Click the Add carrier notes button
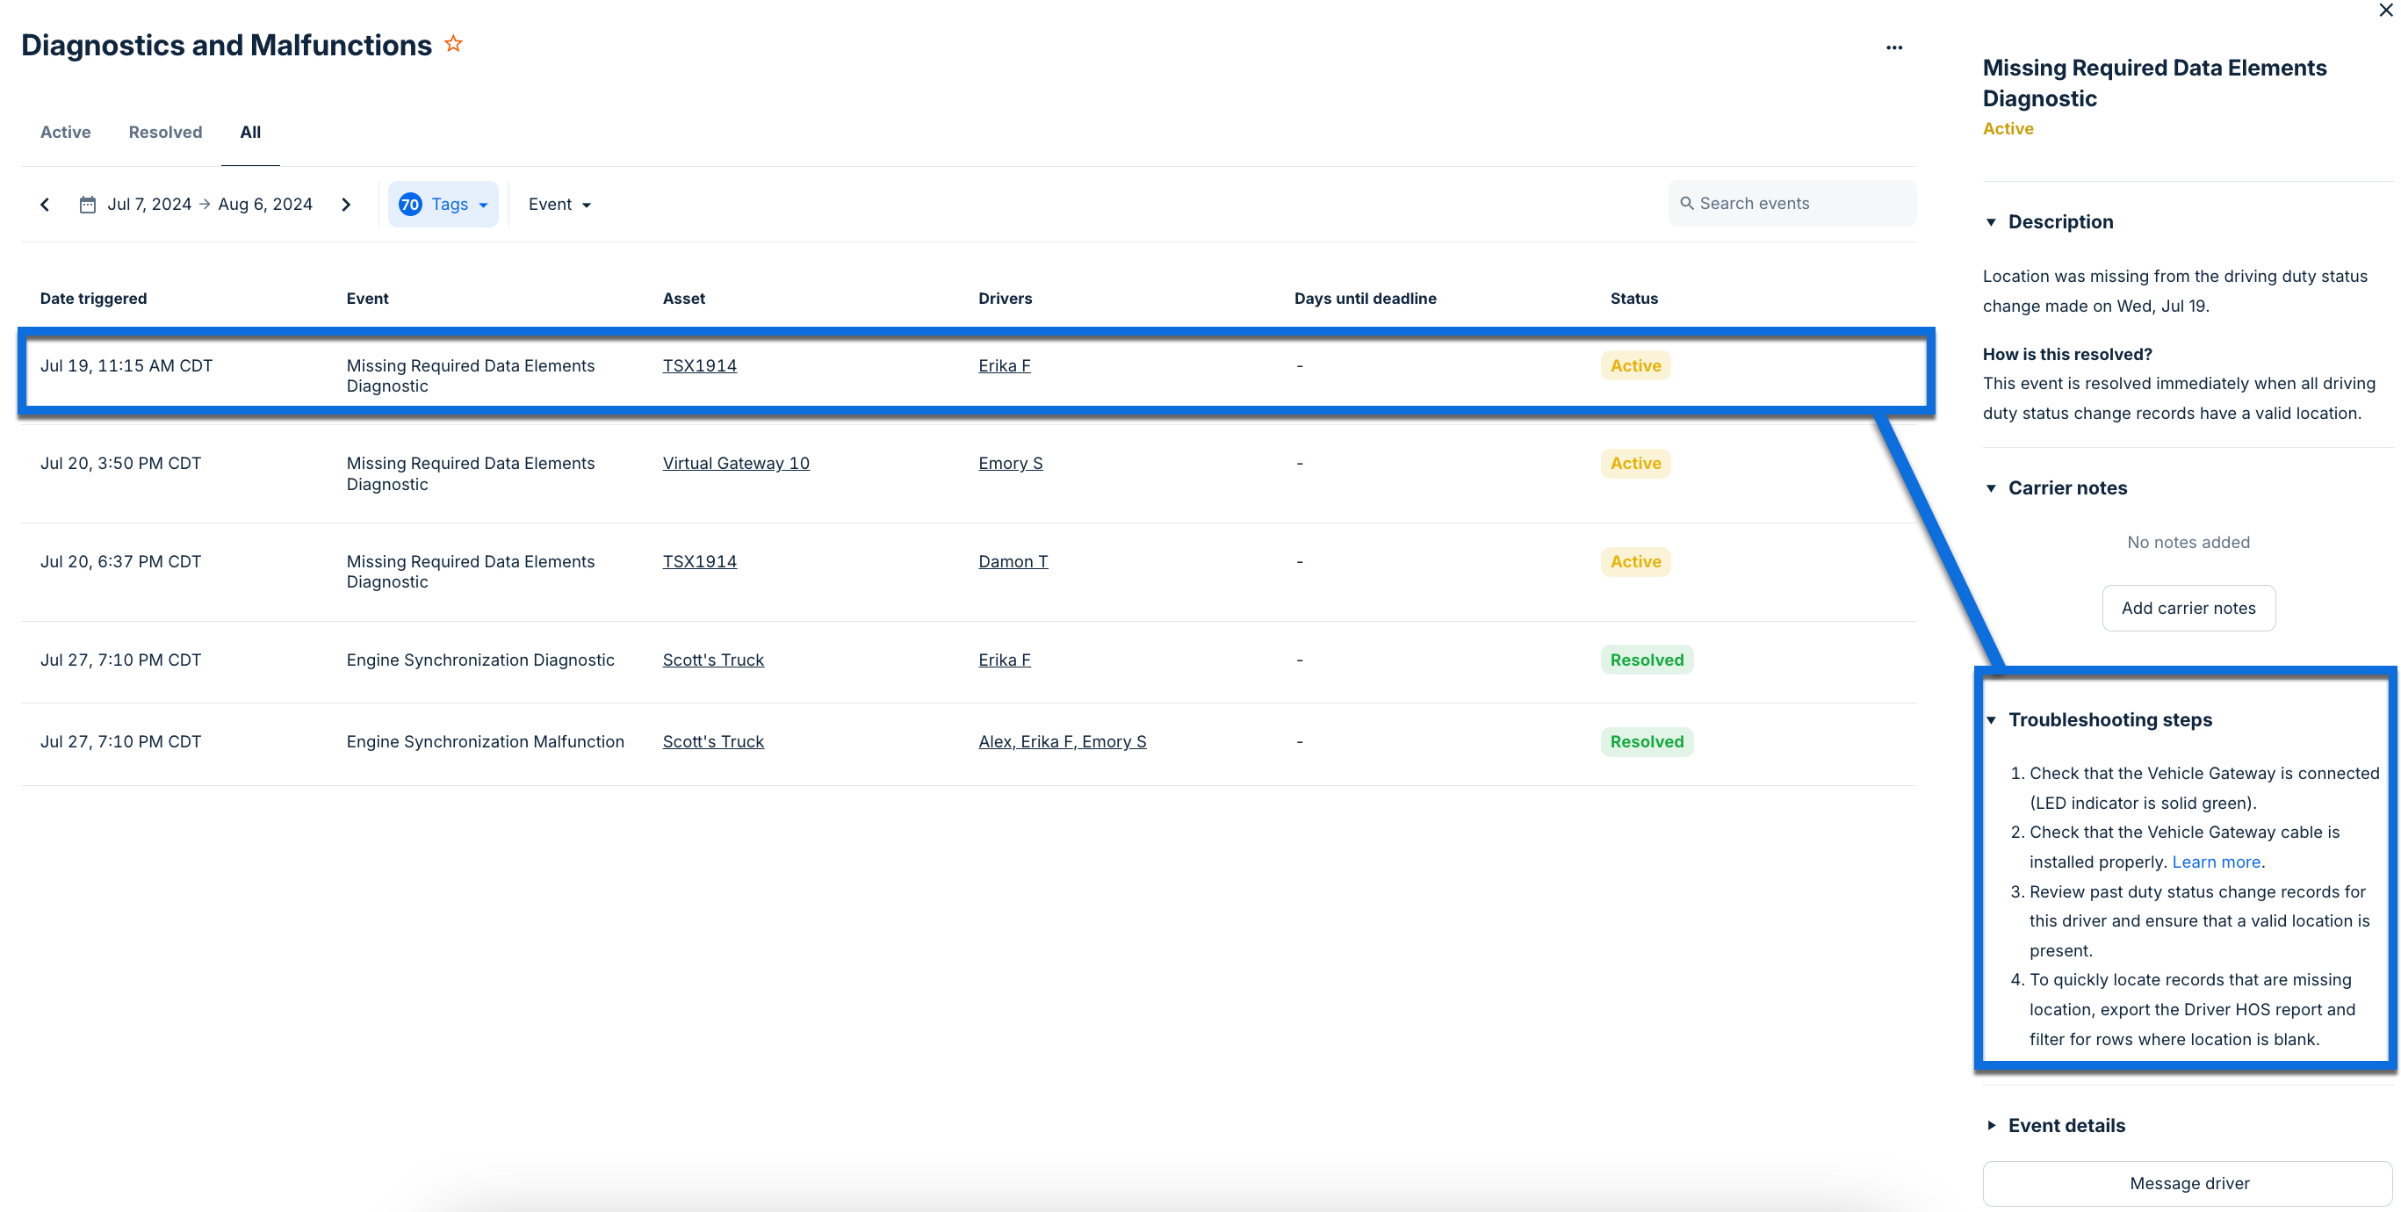 2188,608
